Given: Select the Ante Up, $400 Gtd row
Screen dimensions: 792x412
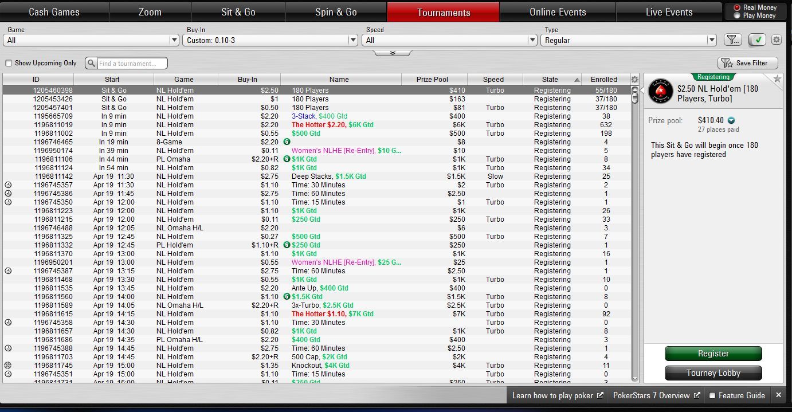Looking at the screenshot, I should click(316, 288).
